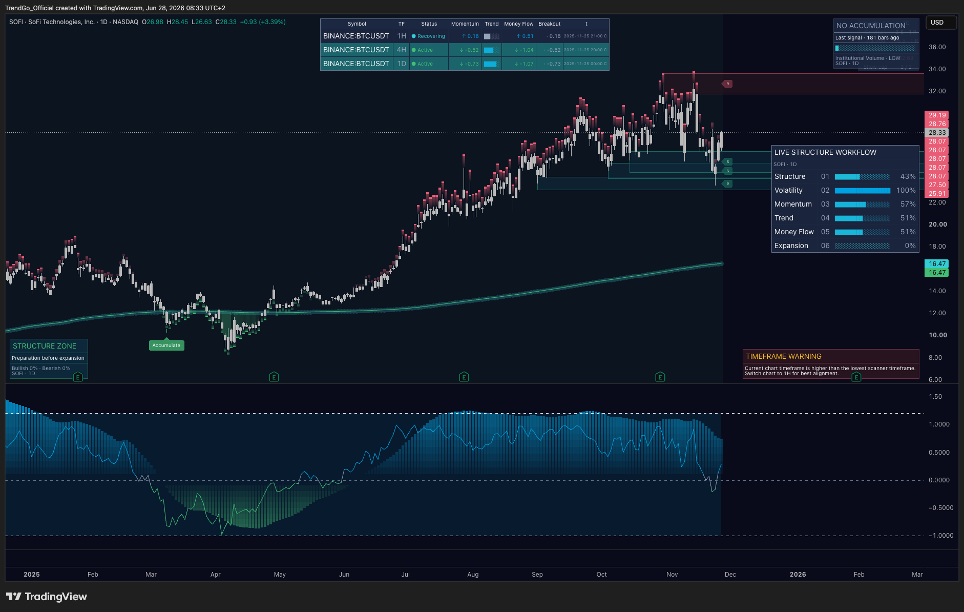Click the Trend bar in the 1H scanner row
Viewport: 964px width, 612px height.
point(492,36)
